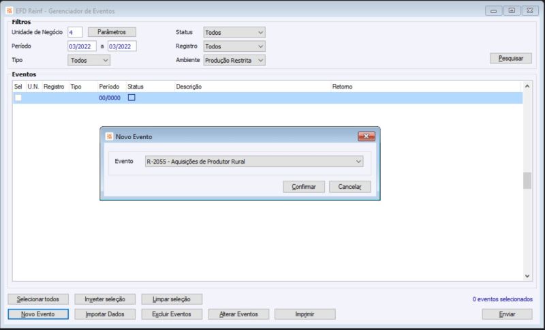Open the Status filter dropdown

point(234,32)
